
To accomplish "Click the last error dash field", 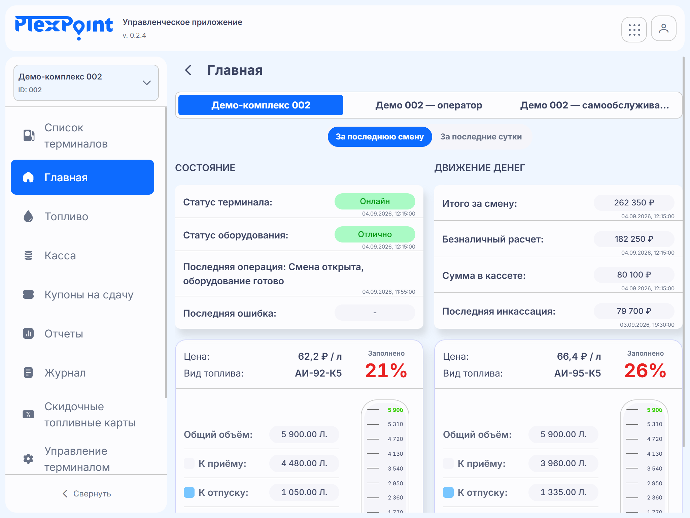I will (375, 313).
